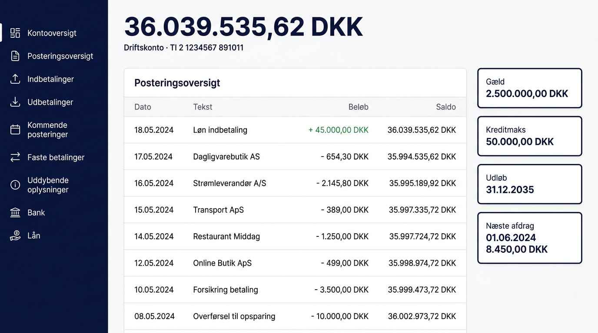Select the Strømleverandør A/S transaction
This screenshot has height=333, width=598.
[295, 183]
